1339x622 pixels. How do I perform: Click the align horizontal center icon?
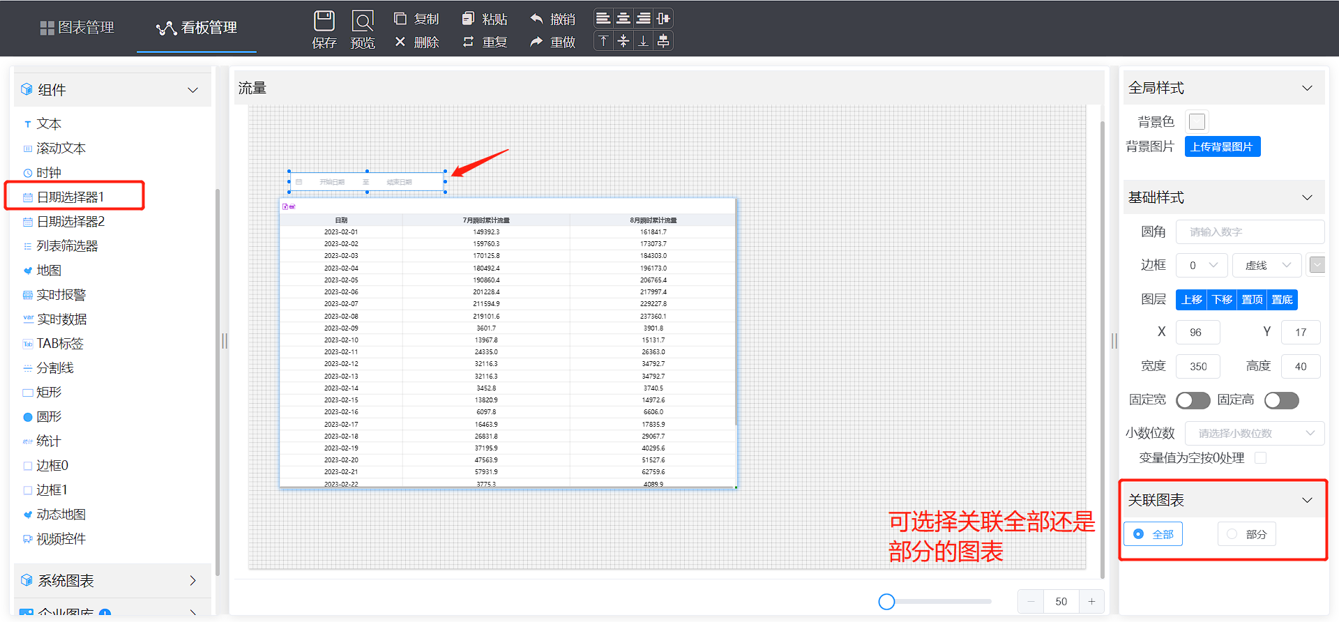click(623, 18)
